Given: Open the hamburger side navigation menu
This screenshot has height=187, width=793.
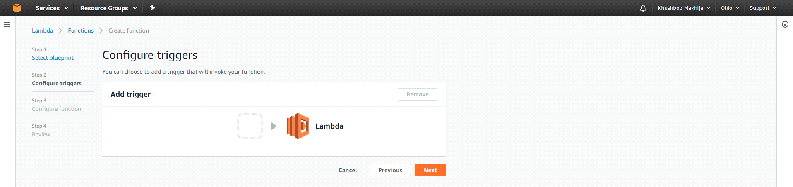Looking at the screenshot, I should coord(7,24).
